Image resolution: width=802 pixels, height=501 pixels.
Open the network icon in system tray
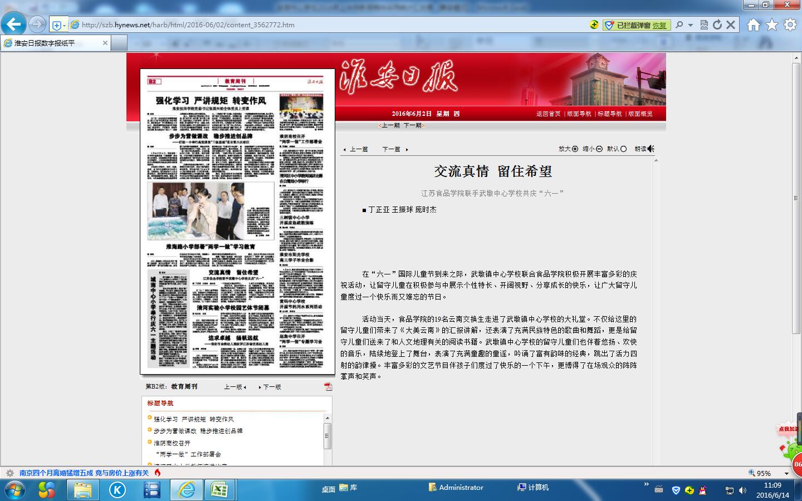pos(729,490)
